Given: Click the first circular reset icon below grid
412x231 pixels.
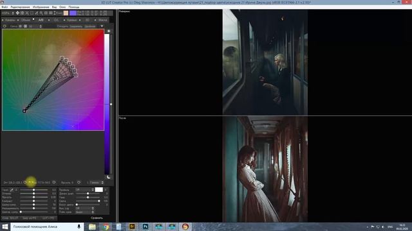Looking at the screenshot, I should 25,182.
